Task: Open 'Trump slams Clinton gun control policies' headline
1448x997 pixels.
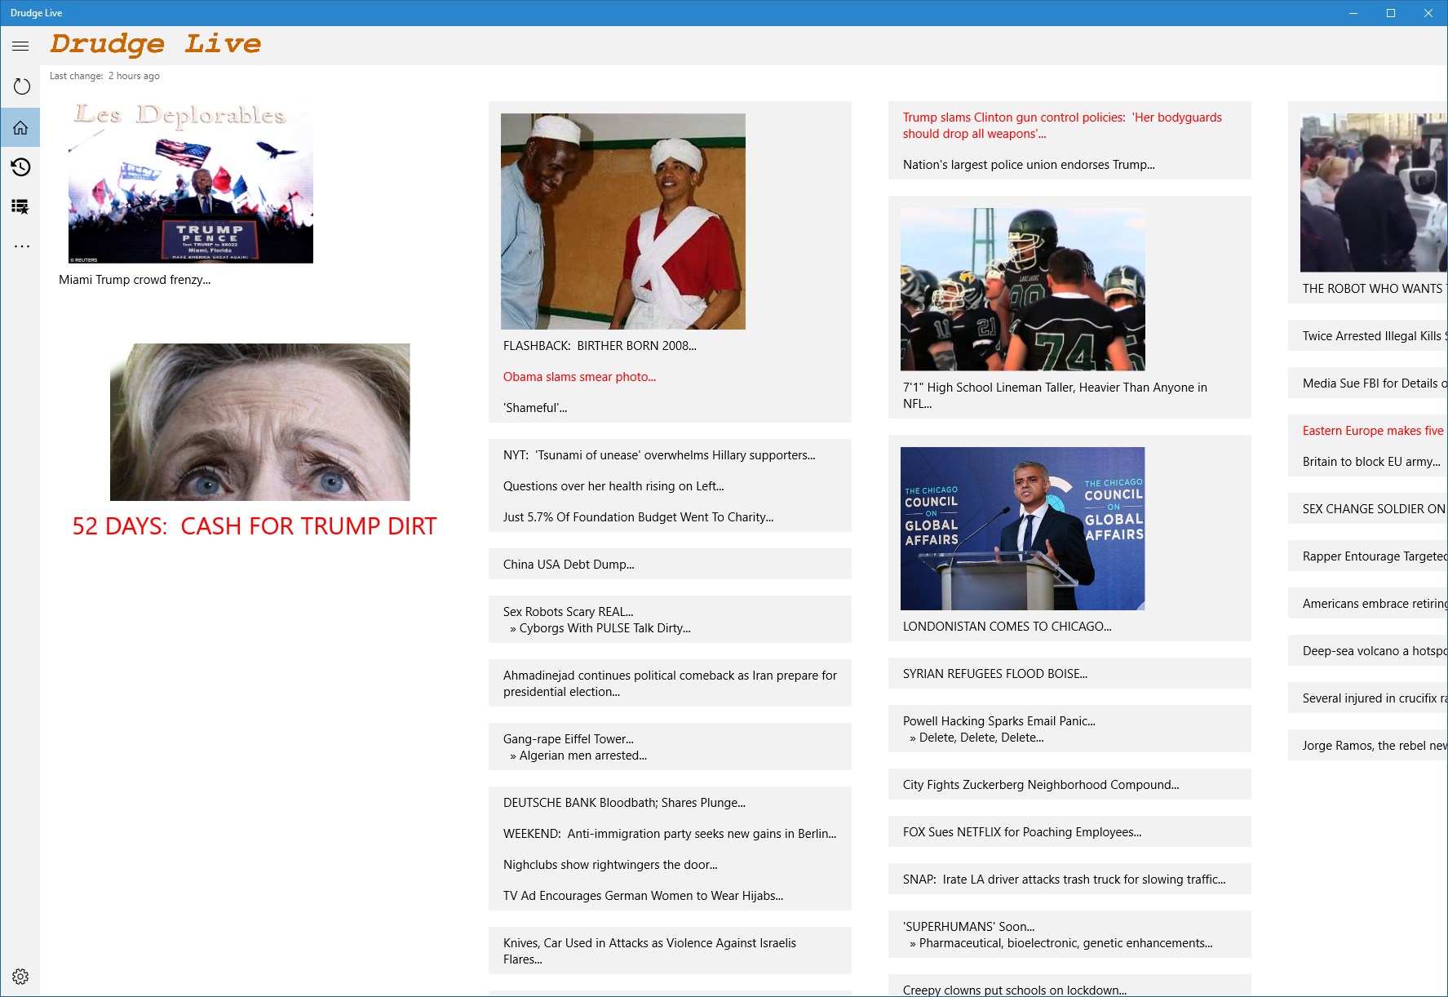Action: [1061, 125]
